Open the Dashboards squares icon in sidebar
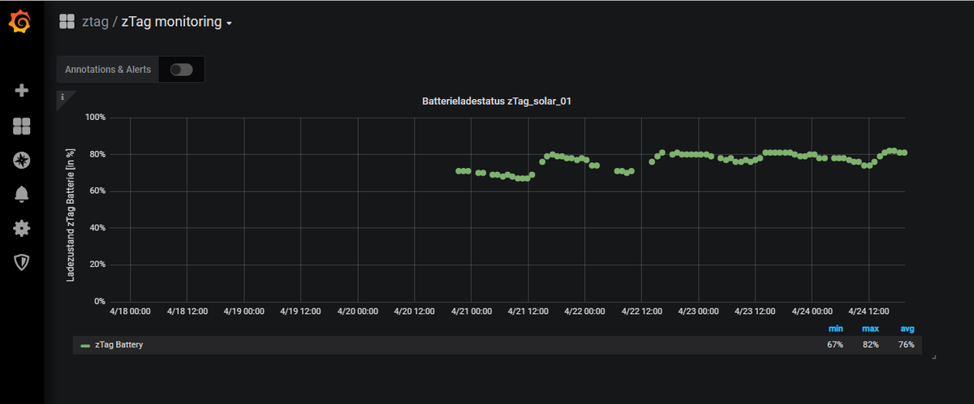 pos(22,125)
